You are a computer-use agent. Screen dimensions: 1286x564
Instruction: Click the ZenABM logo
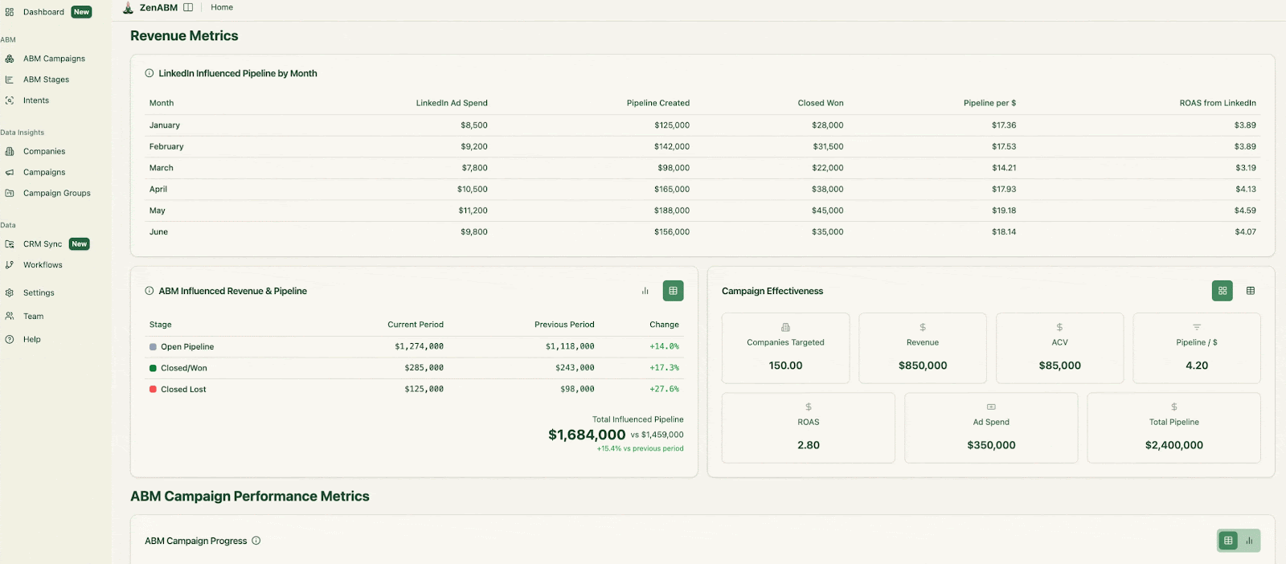click(x=128, y=7)
